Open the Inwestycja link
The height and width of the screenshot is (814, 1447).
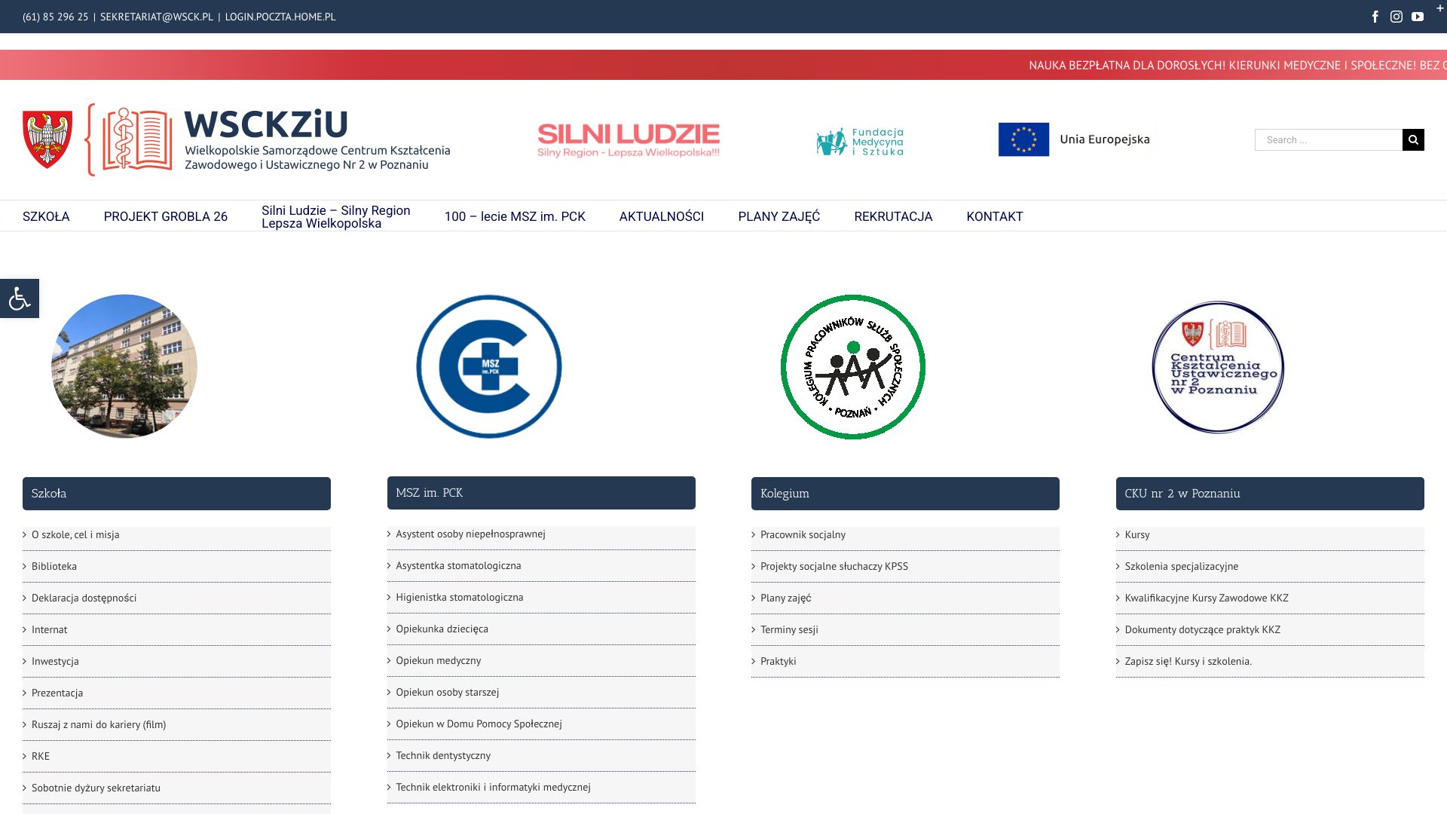[55, 661]
